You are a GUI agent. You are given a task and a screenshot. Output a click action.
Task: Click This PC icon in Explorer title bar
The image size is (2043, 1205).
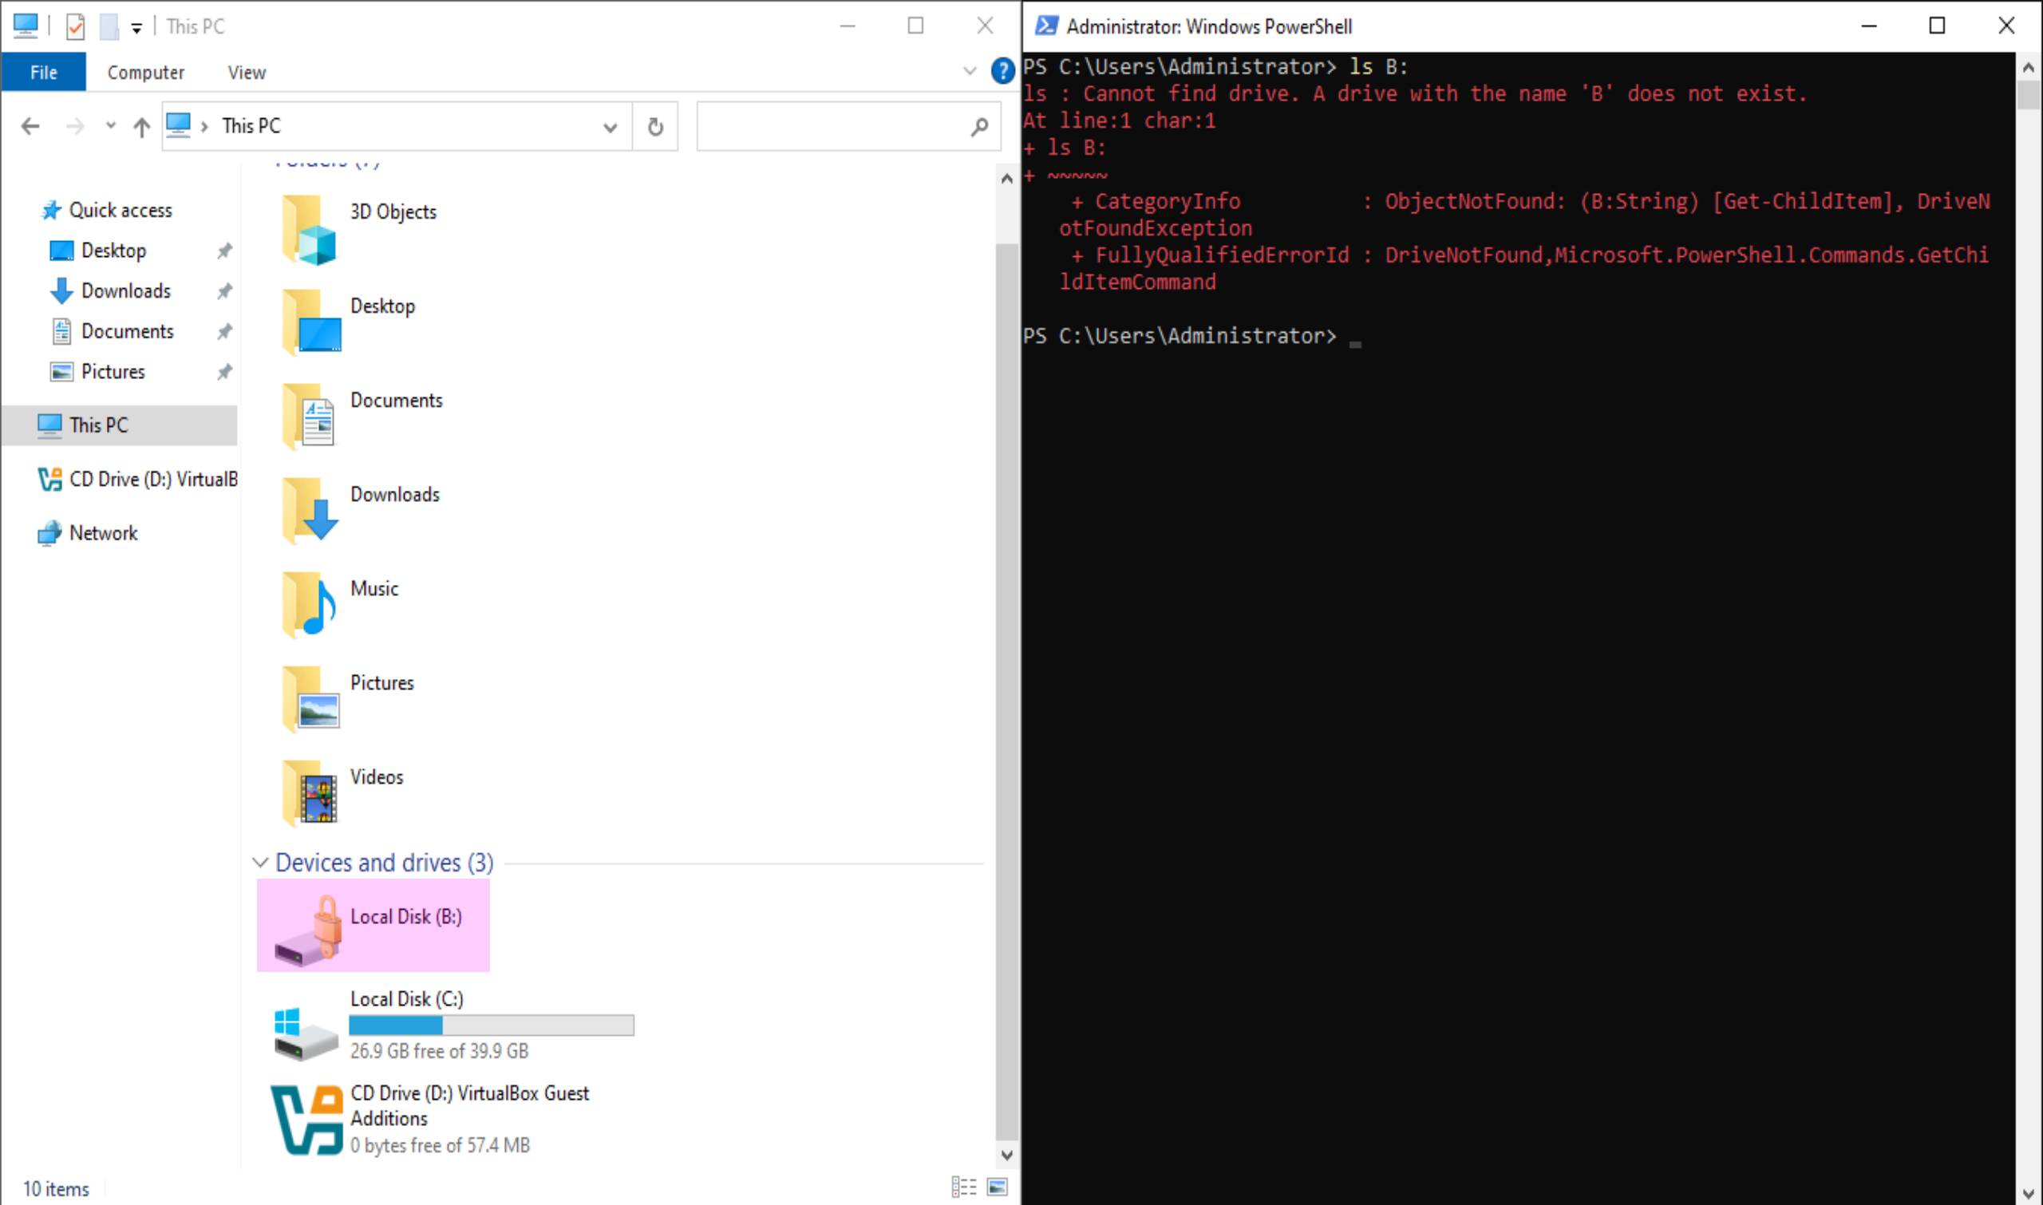coord(26,26)
